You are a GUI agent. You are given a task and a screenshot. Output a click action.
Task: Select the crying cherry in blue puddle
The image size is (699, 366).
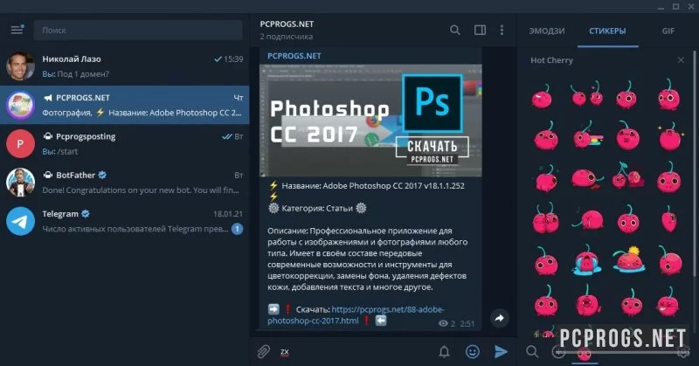[586, 260]
